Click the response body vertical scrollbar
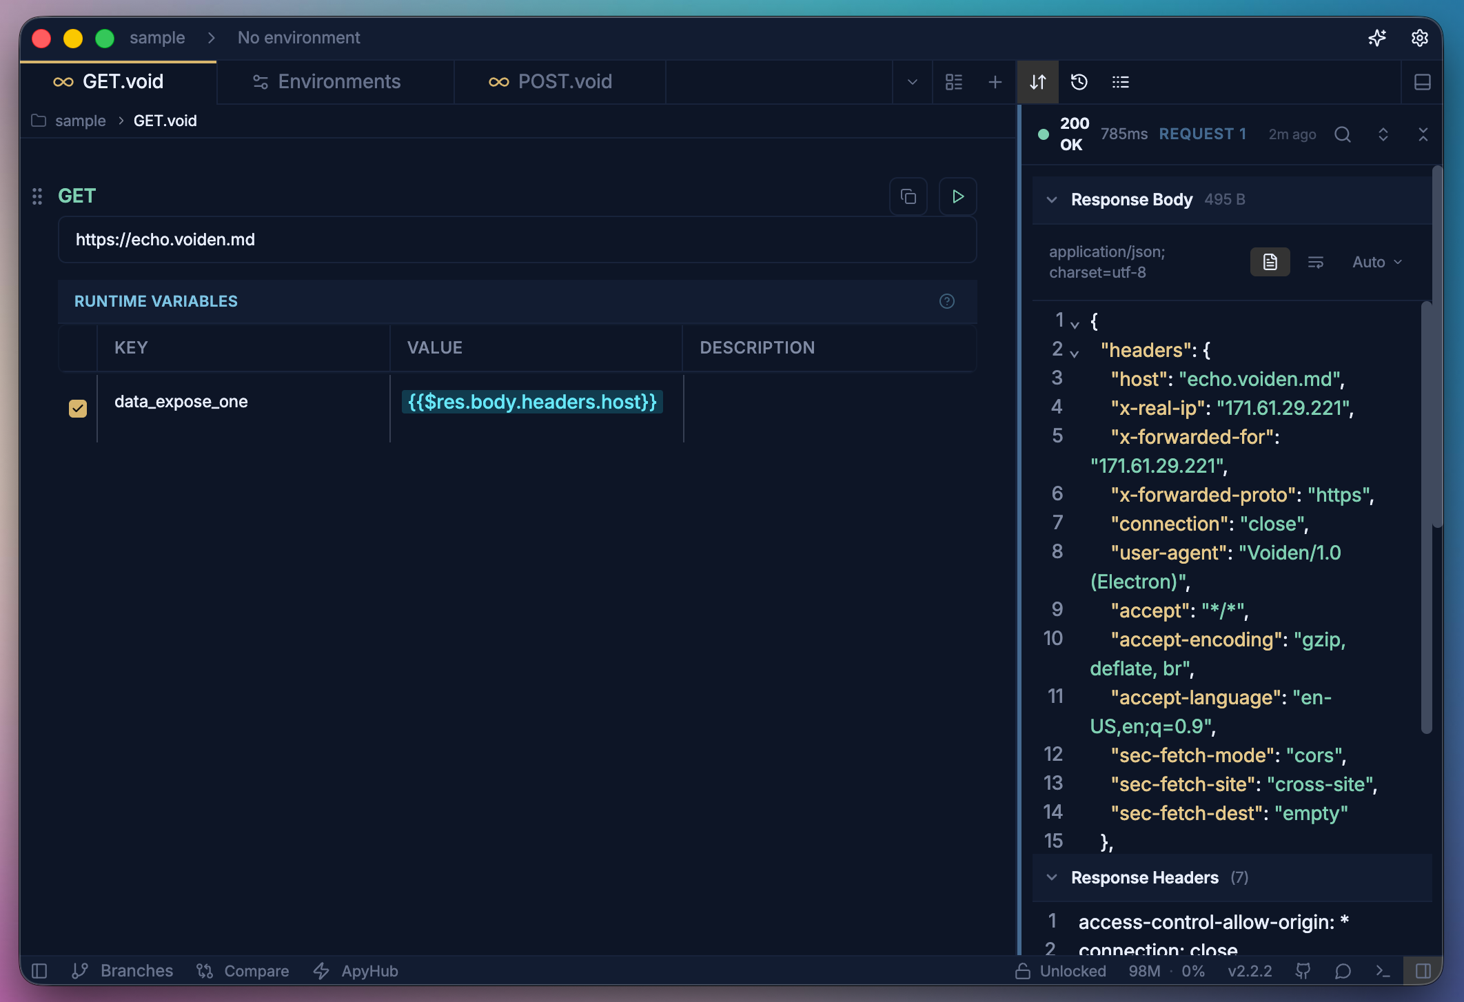1464x1002 pixels. click(x=1426, y=517)
